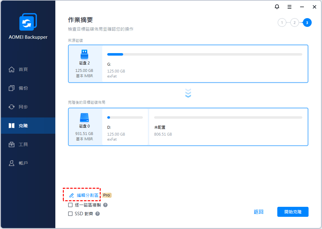The width and height of the screenshot is (322, 229).
Task: Click the Pro badge
Action: tap(107, 195)
